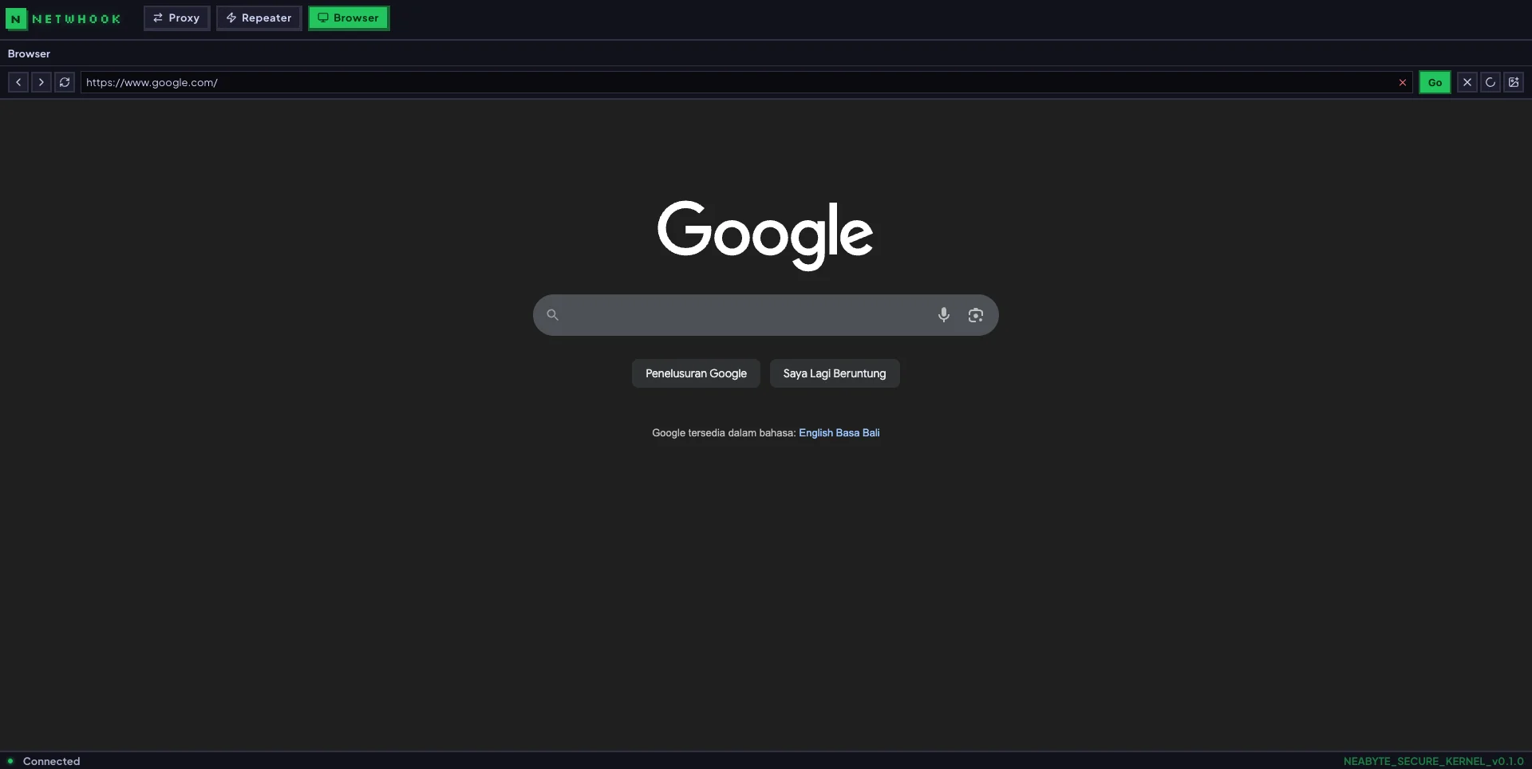The height and width of the screenshot is (769, 1532).
Task: Click the Browser panel heading
Action: click(x=29, y=53)
